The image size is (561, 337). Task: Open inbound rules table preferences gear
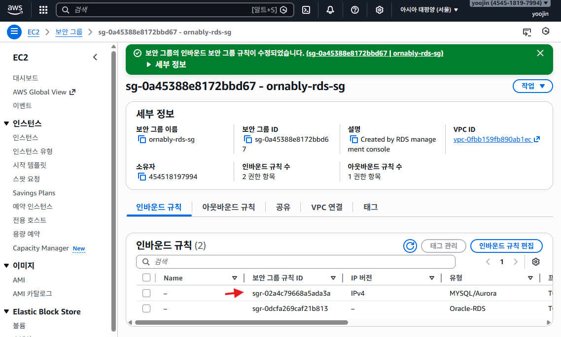(535, 262)
